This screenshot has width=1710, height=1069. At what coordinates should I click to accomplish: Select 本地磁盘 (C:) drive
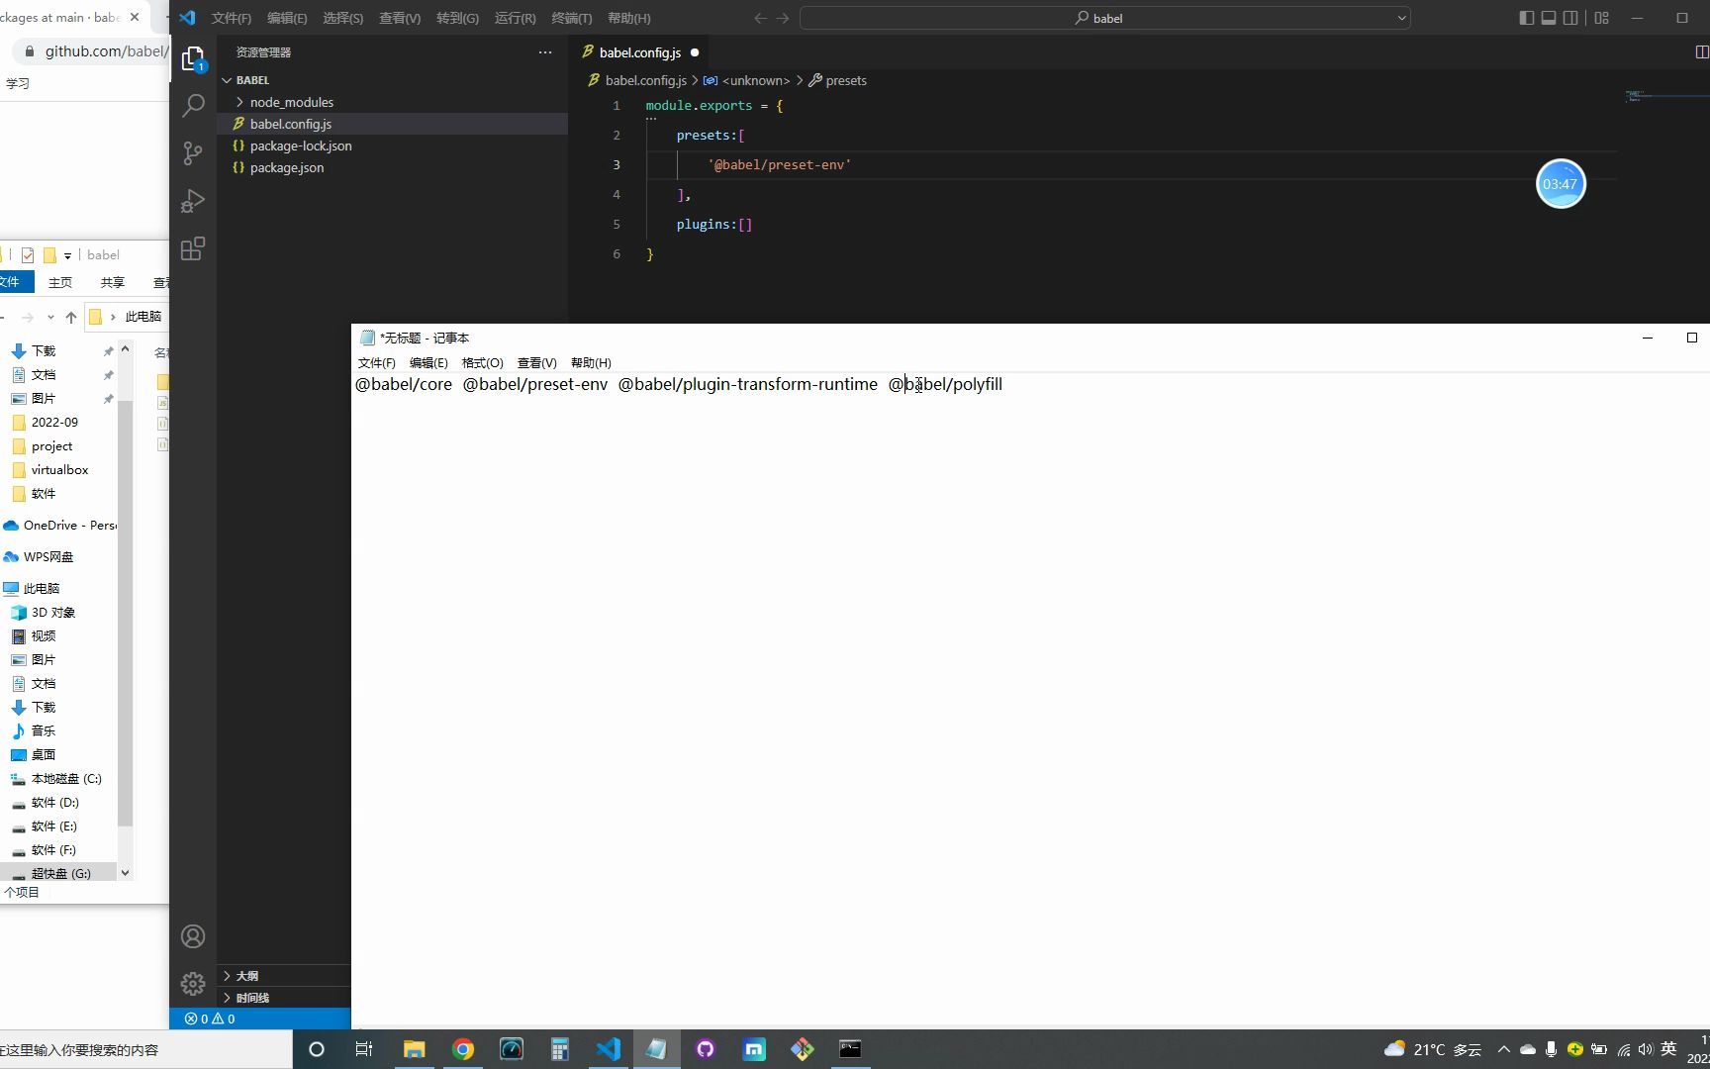[66, 779]
